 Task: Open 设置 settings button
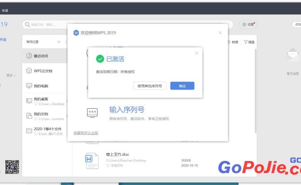(x=248, y=24)
